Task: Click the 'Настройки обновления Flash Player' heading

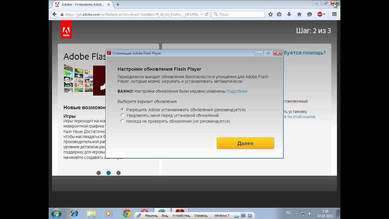Action: coord(159,69)
